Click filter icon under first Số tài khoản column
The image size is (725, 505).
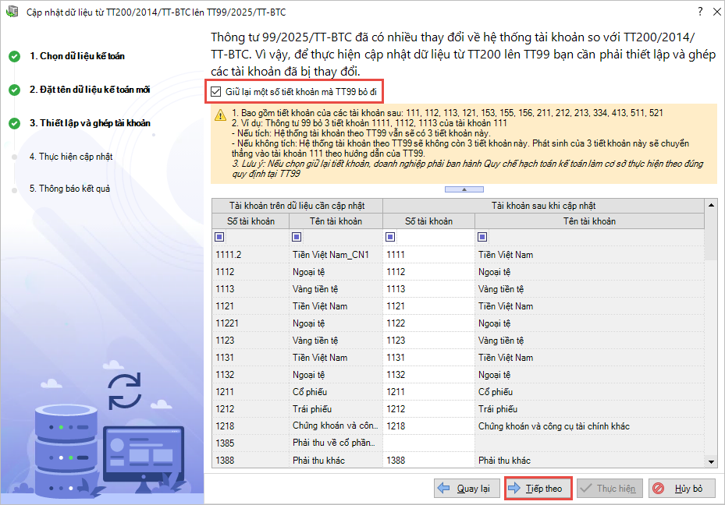click(219, 237)
